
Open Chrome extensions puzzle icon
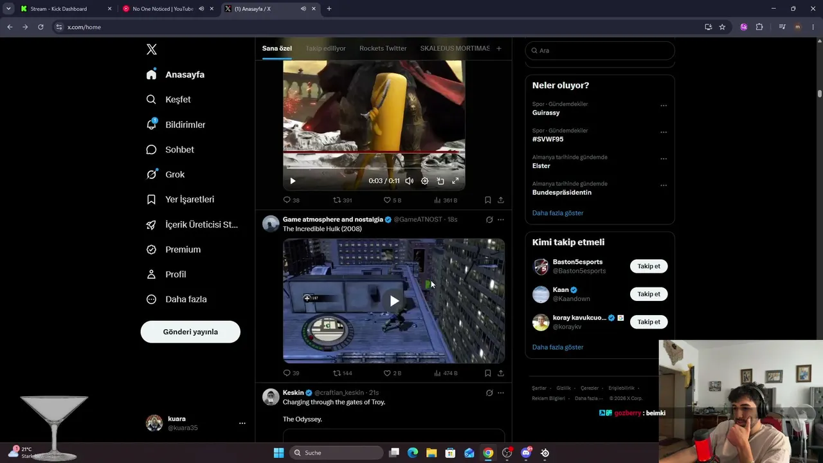(759, 27)
